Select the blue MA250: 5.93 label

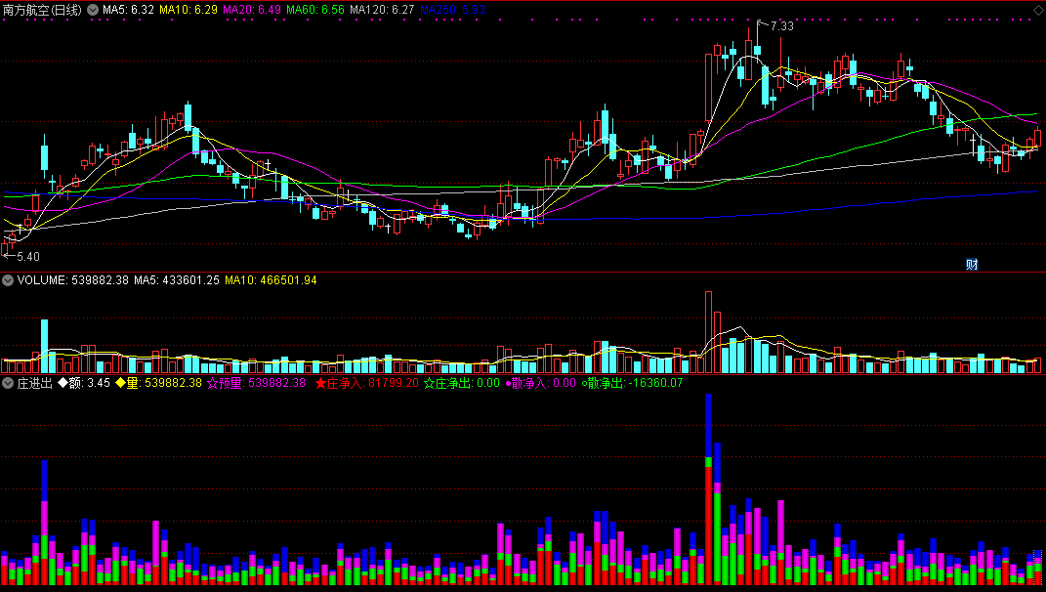point(452,10)
